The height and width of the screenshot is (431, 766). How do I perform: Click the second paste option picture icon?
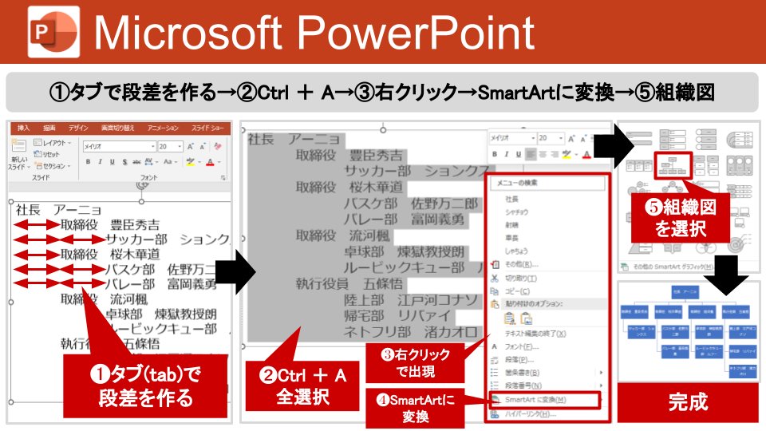point(526,318)
